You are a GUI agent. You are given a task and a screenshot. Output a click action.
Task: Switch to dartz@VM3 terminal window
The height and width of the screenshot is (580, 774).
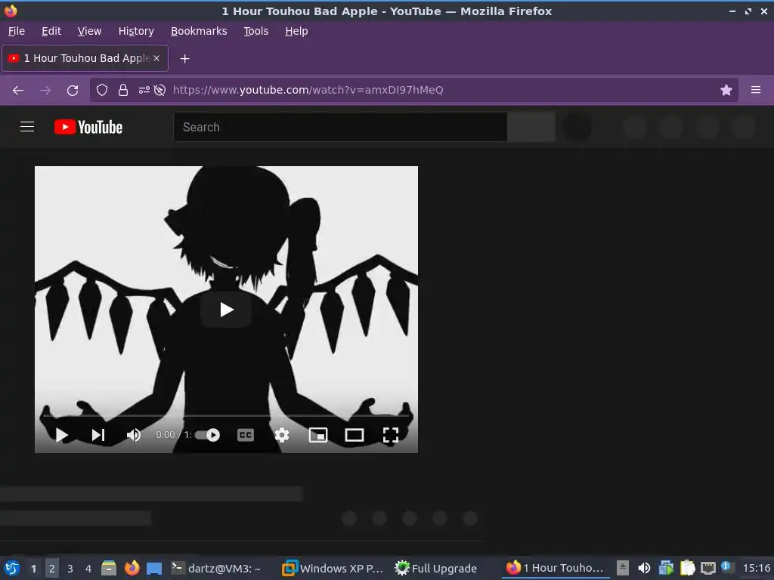point(216,568)
